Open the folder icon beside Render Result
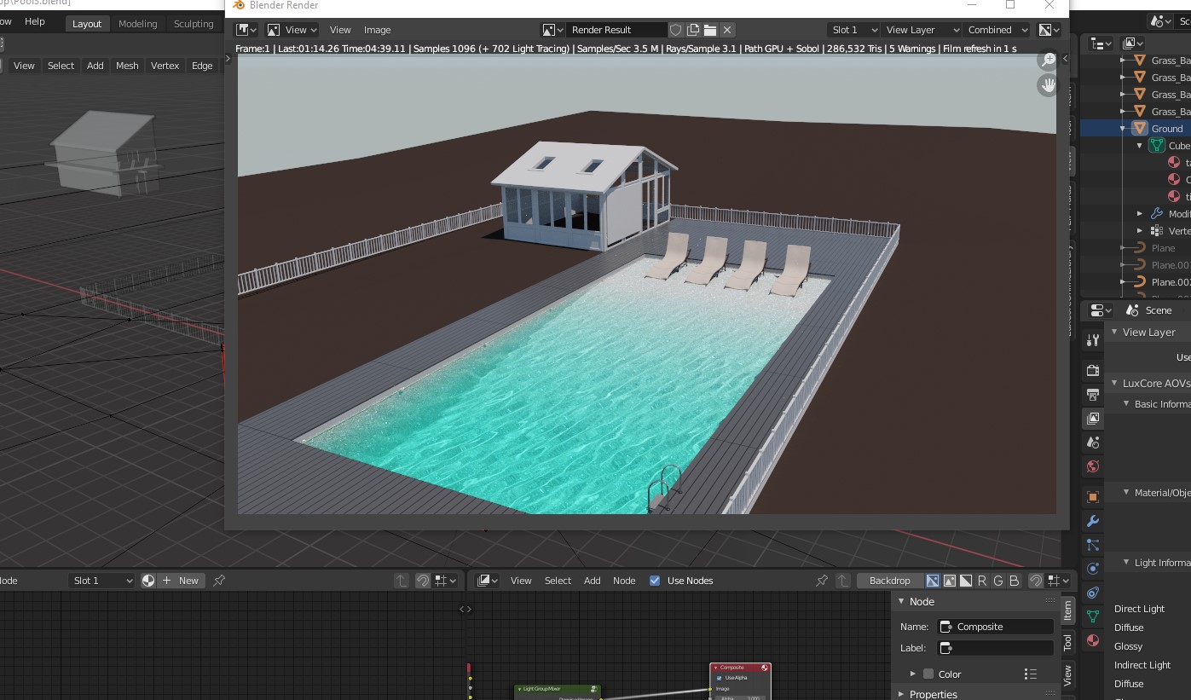The image size is (1191, 700). click(709, 30)
